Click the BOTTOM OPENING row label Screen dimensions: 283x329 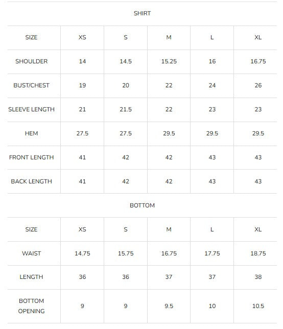32,306
